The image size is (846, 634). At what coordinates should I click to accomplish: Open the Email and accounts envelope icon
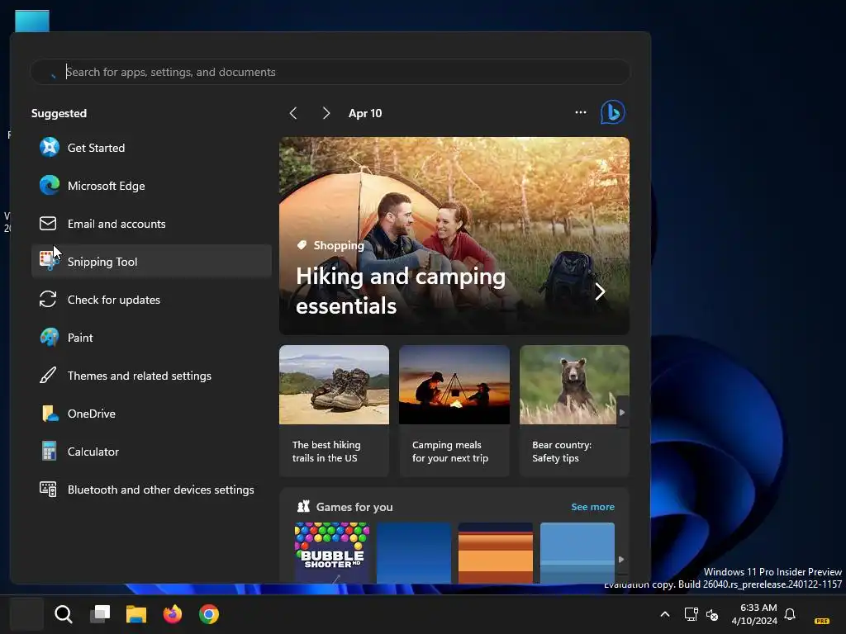pos(48,223)
